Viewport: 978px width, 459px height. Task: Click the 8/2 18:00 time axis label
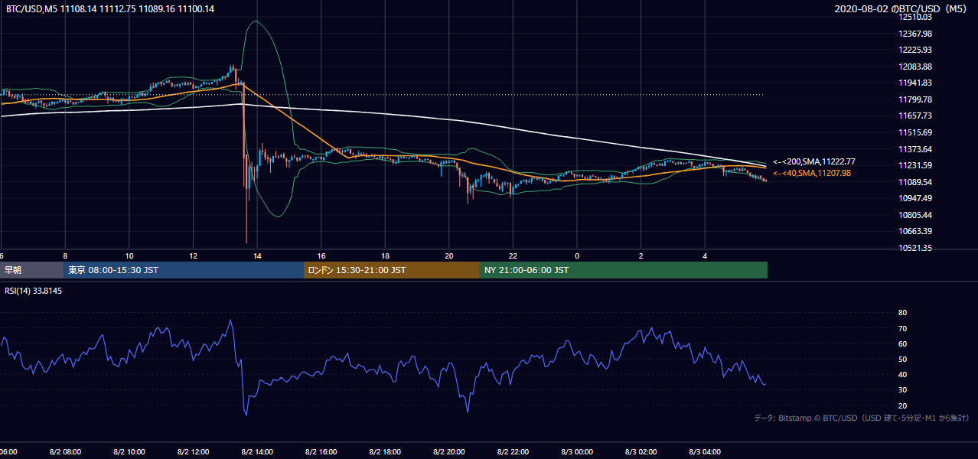pyautogui.click(x=385, y=452)
